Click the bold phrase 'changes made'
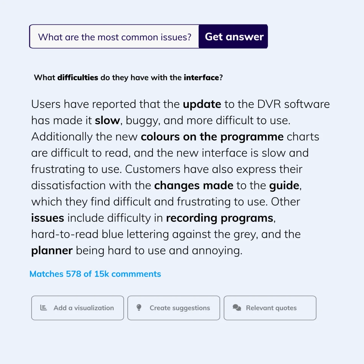364x364 pixels. coord(194,185)
